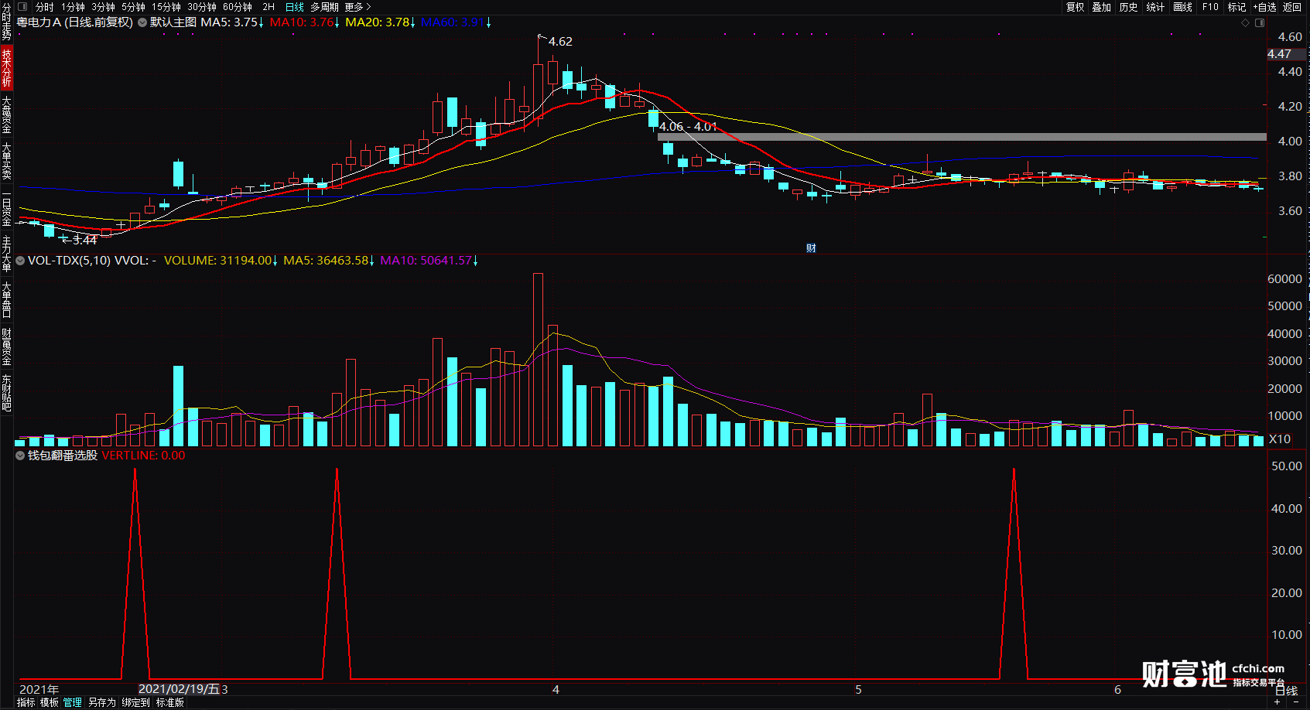Switch to 15分钟 period
Image resolution: width=1310 pixels, height=710 pixels.
click(166, 7)
